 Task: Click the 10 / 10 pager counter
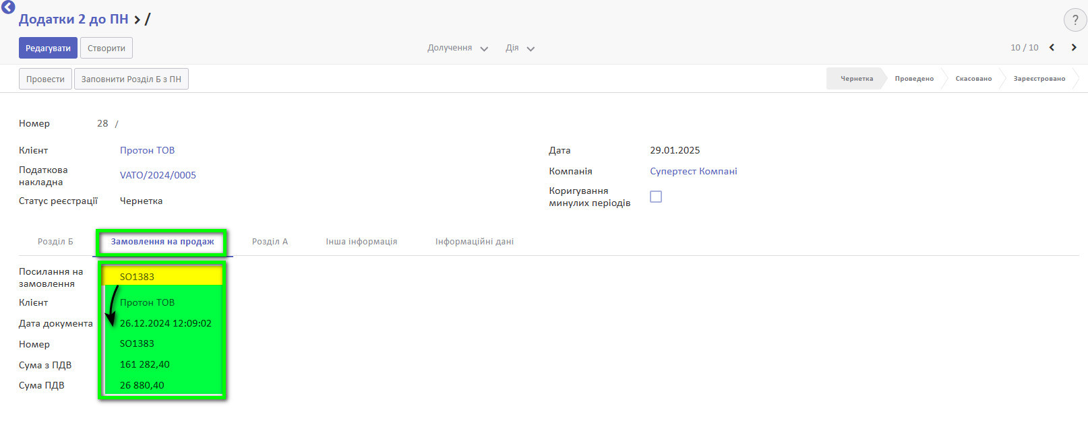pos(1024,47)
